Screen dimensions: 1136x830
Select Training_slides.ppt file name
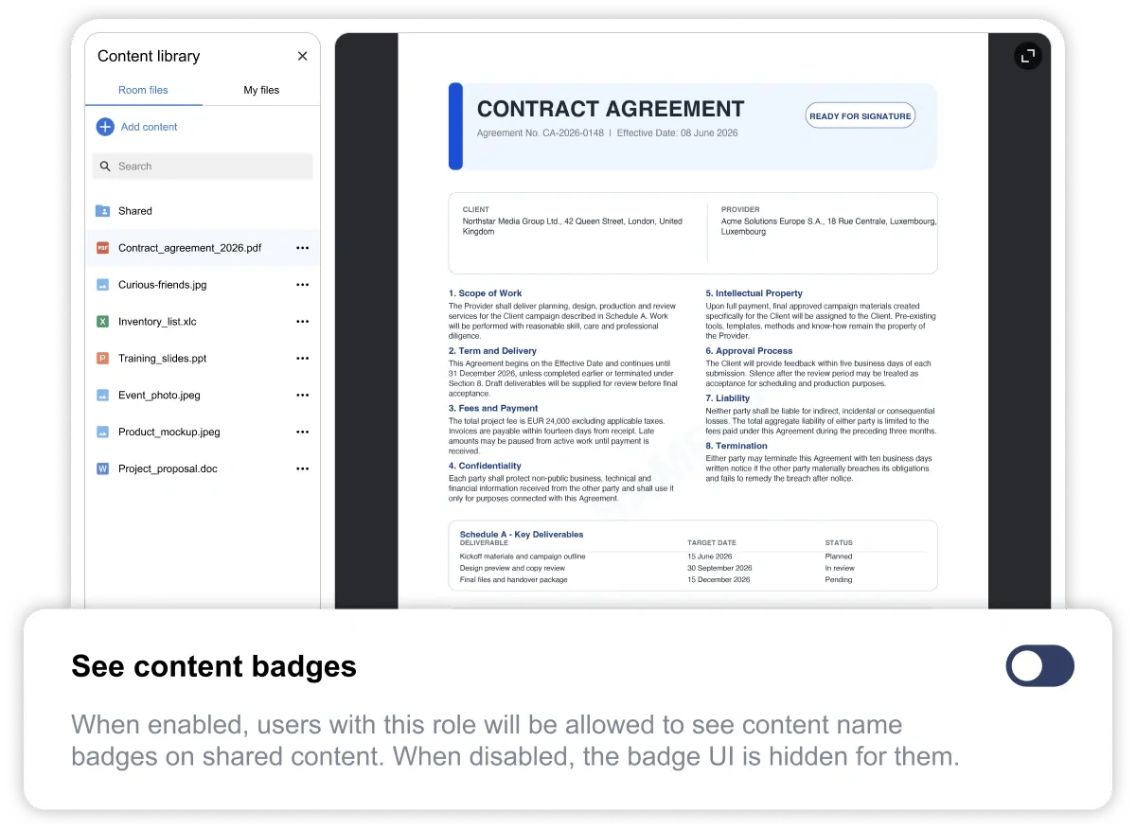(x=162, y=359)
